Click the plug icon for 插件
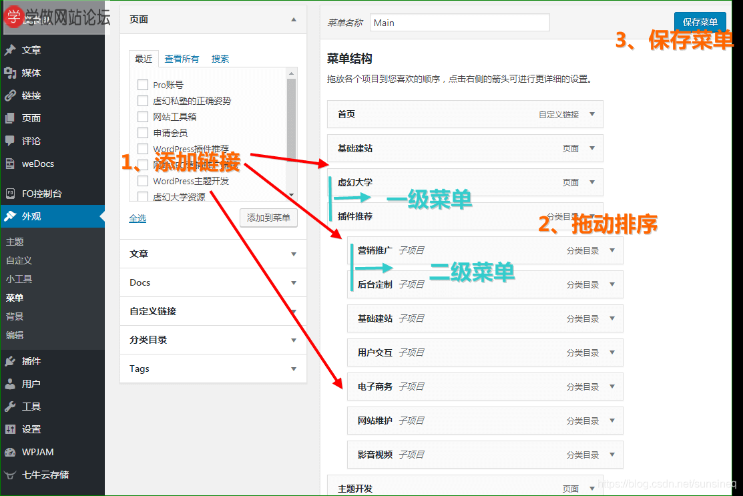 pos(10,361)
